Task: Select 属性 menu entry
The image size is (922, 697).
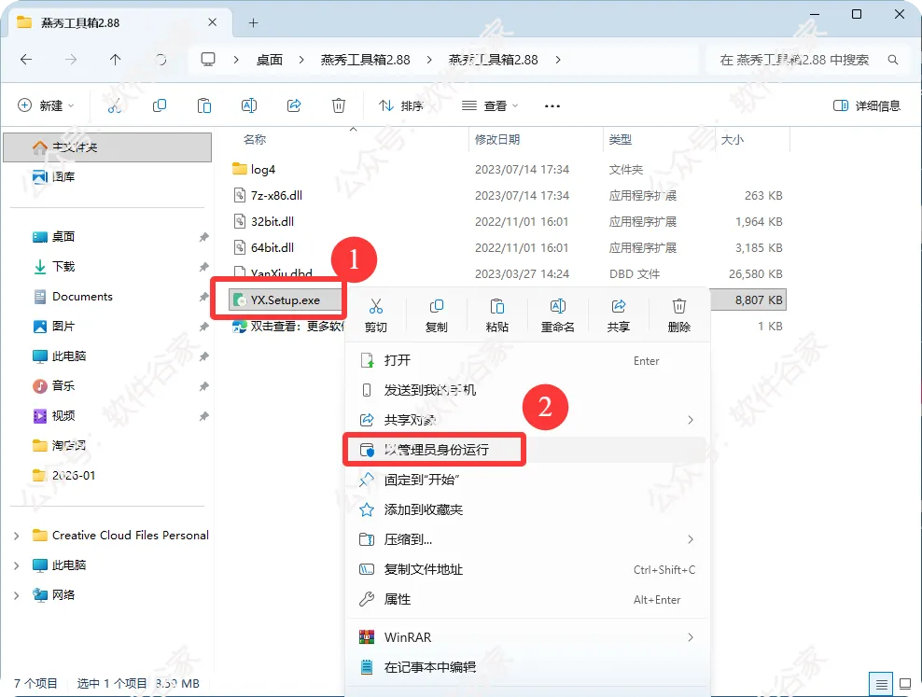Action: (x=527, y=599)
